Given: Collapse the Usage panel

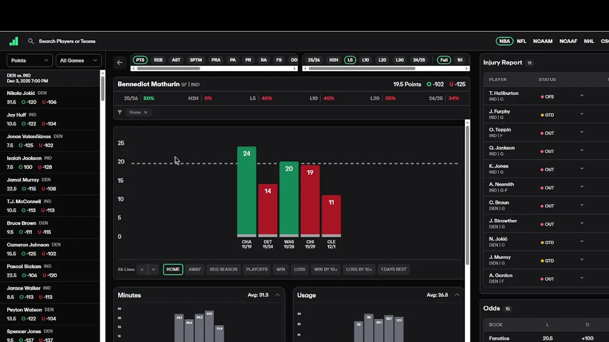Looking at the screenshot, I should click(457, 295).
